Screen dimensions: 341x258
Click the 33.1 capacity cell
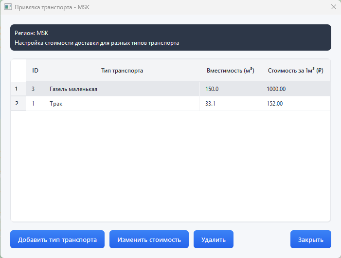point(230,104)
